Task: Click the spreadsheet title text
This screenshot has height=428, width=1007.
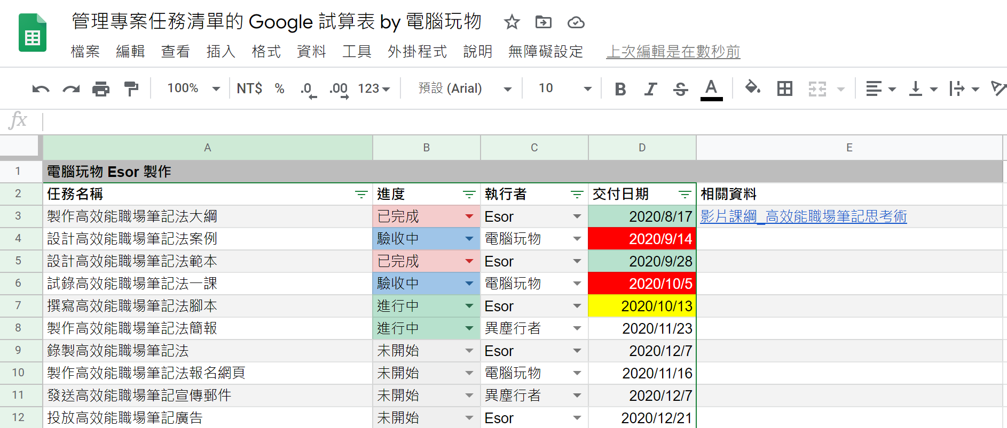Action: [277, 22]
